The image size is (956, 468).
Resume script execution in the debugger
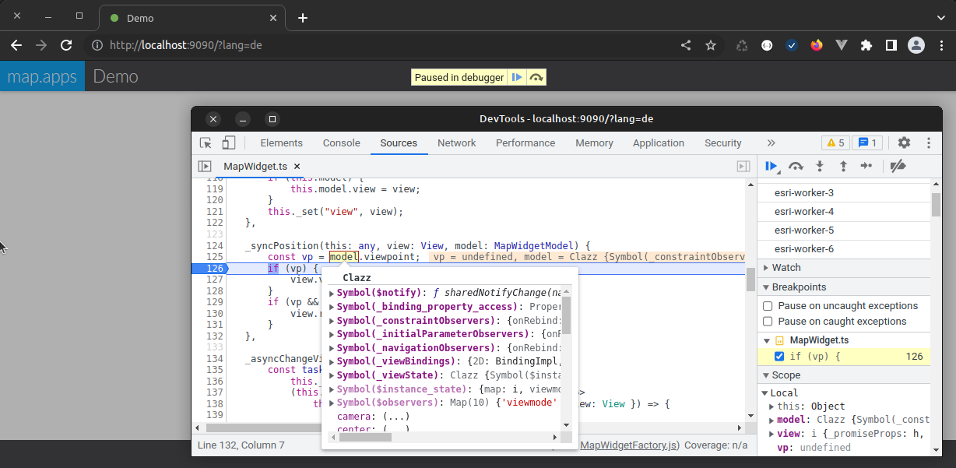tap(771, 166)
